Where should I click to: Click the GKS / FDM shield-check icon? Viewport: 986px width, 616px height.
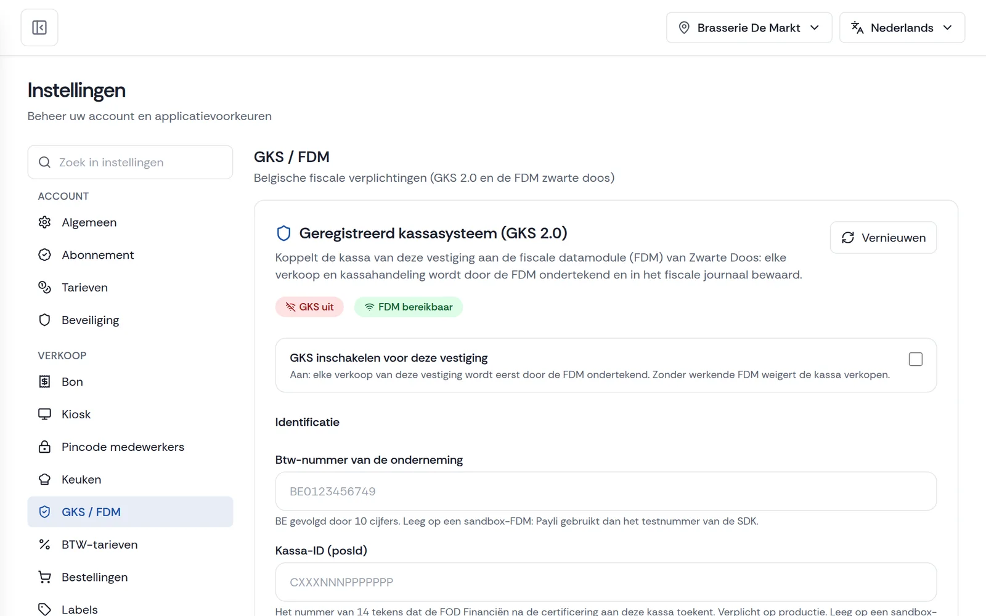(44, 513)
